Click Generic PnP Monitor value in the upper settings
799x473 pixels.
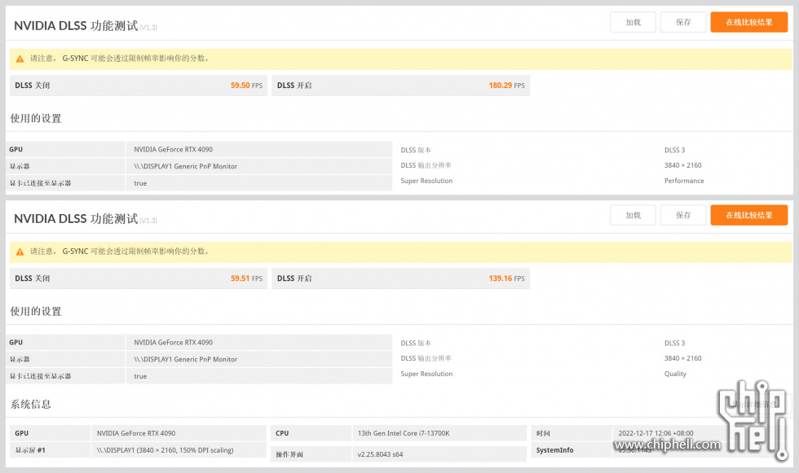pyautogui.click(x=186, y=166)
